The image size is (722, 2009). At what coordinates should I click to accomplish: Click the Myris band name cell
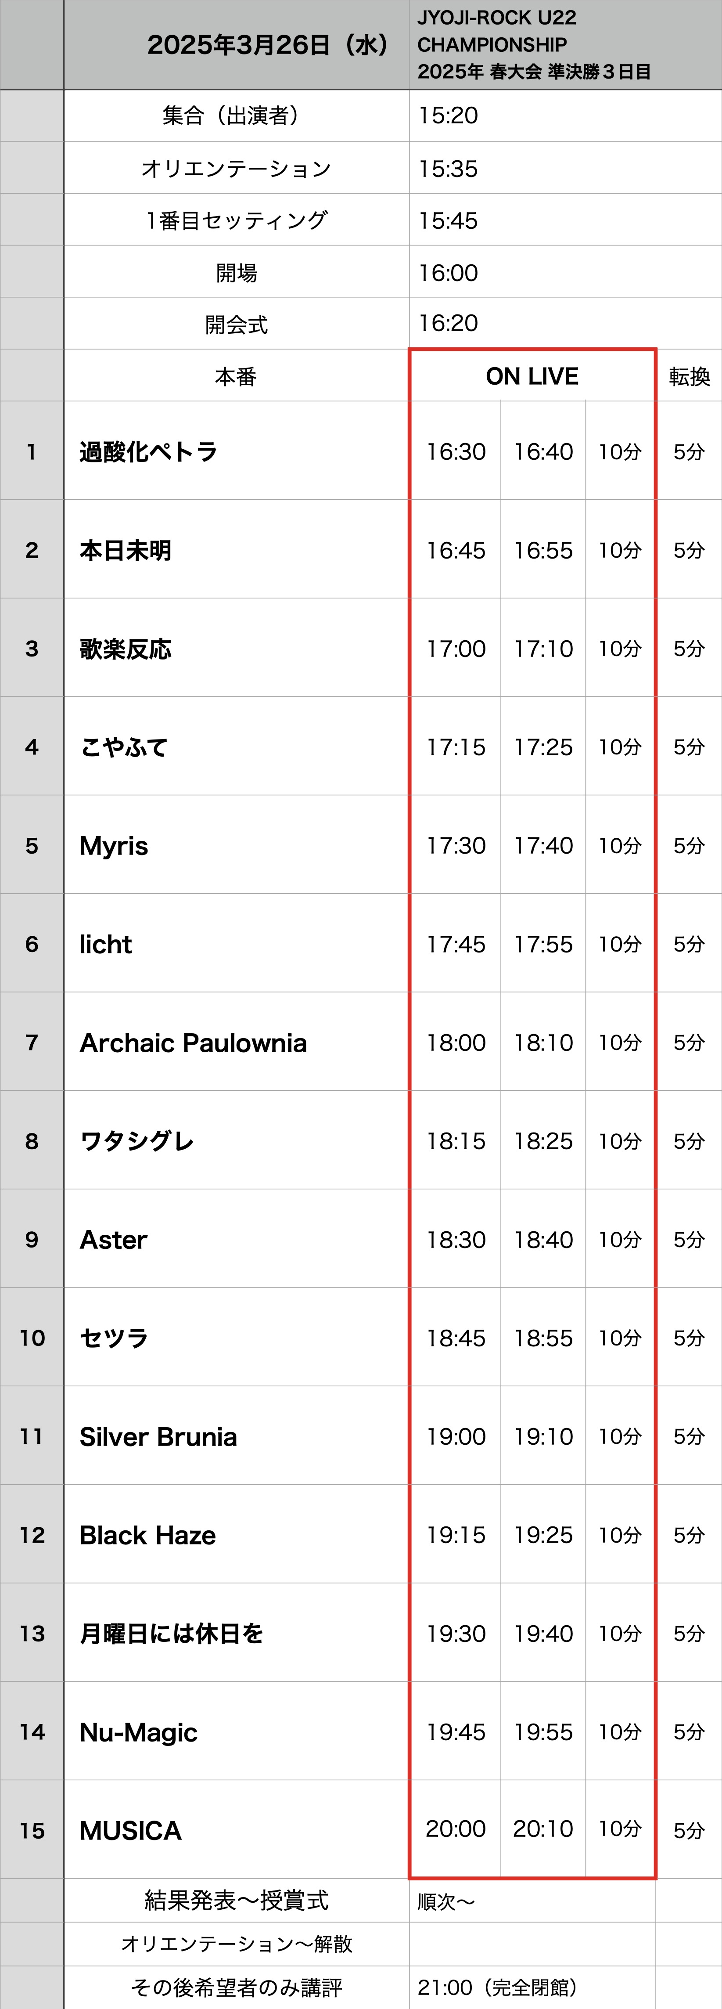(x=236, y=845)
